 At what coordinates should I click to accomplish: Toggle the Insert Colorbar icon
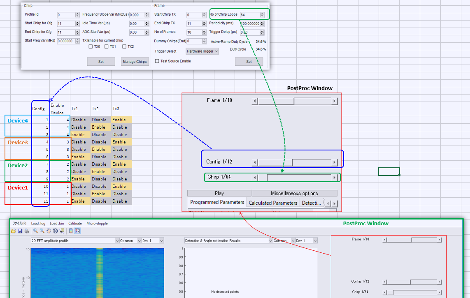[x=70, y=231]
